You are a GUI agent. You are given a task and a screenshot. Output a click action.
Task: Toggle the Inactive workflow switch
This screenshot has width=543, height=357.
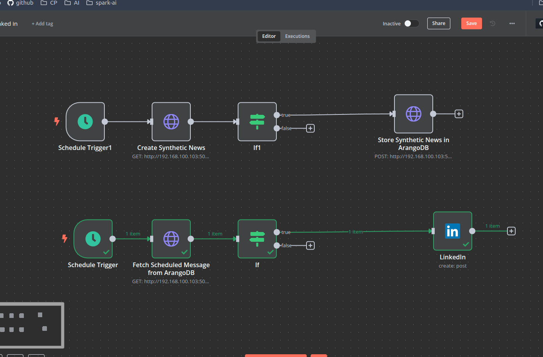tap(411, 23)
